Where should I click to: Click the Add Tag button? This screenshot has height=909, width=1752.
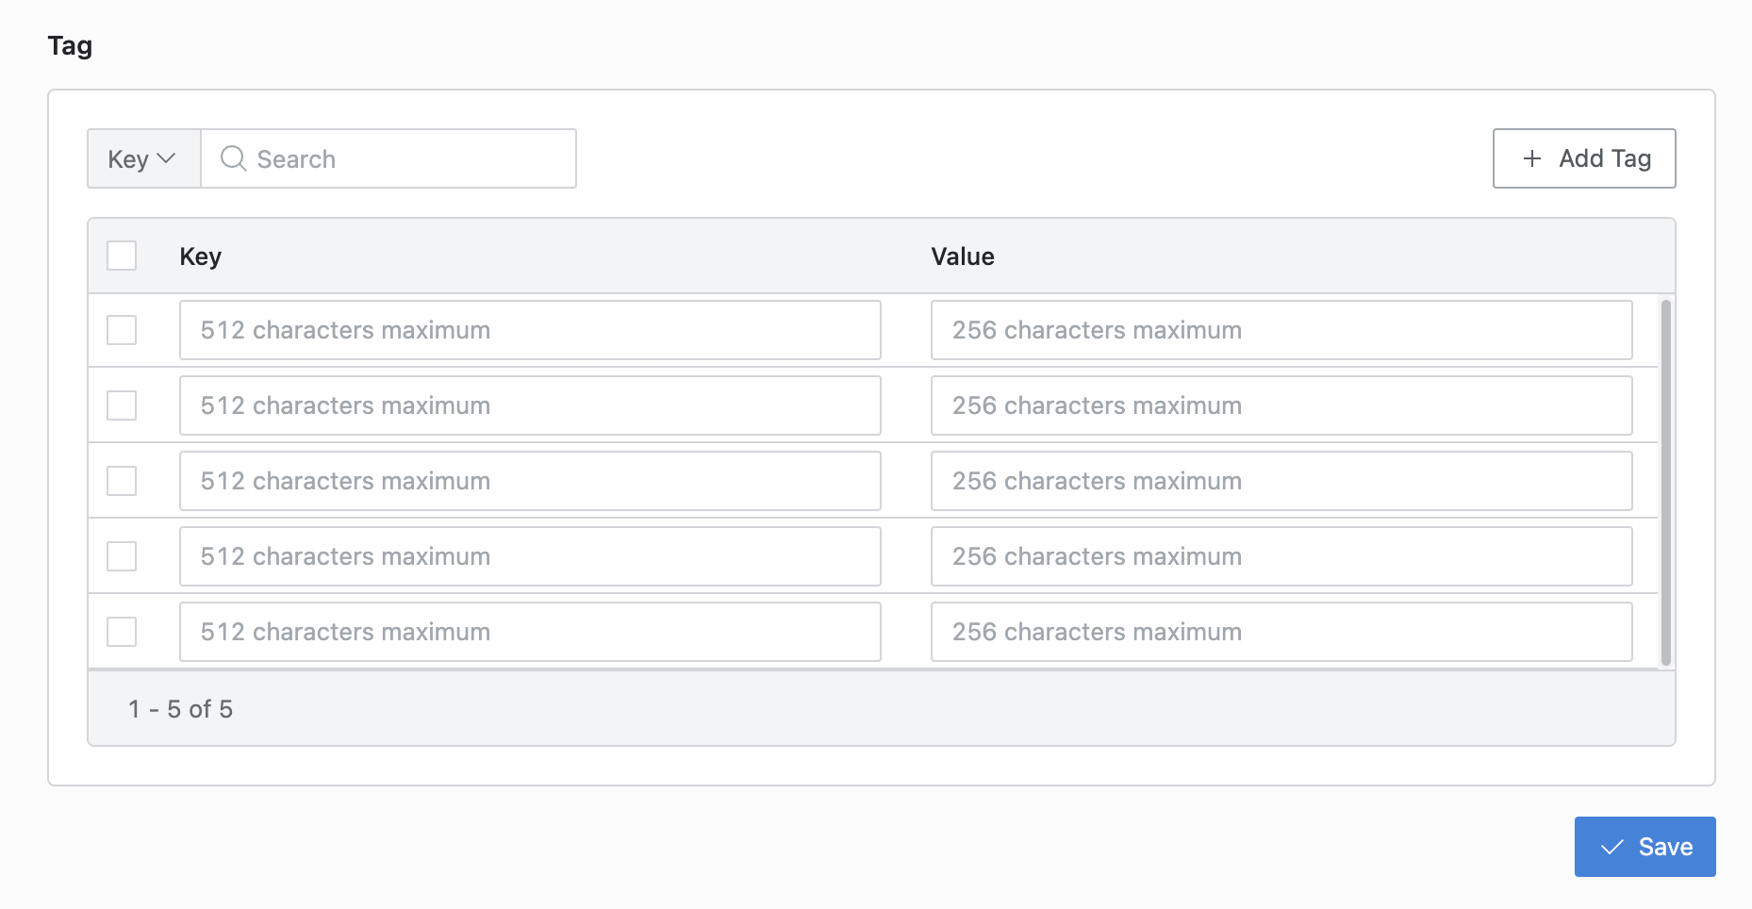click(x=1584, y=158)
